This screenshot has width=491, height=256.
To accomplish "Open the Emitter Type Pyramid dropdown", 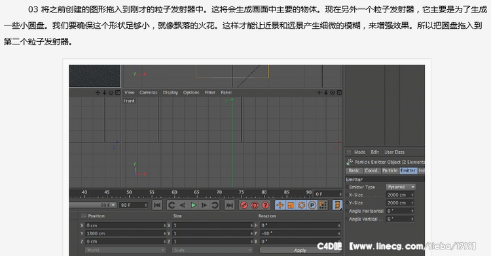I will 400,187.
